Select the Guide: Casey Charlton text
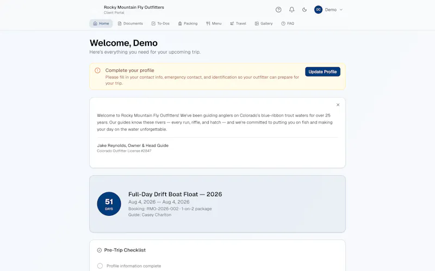This screenshot has width=435, height=271. 150,215
